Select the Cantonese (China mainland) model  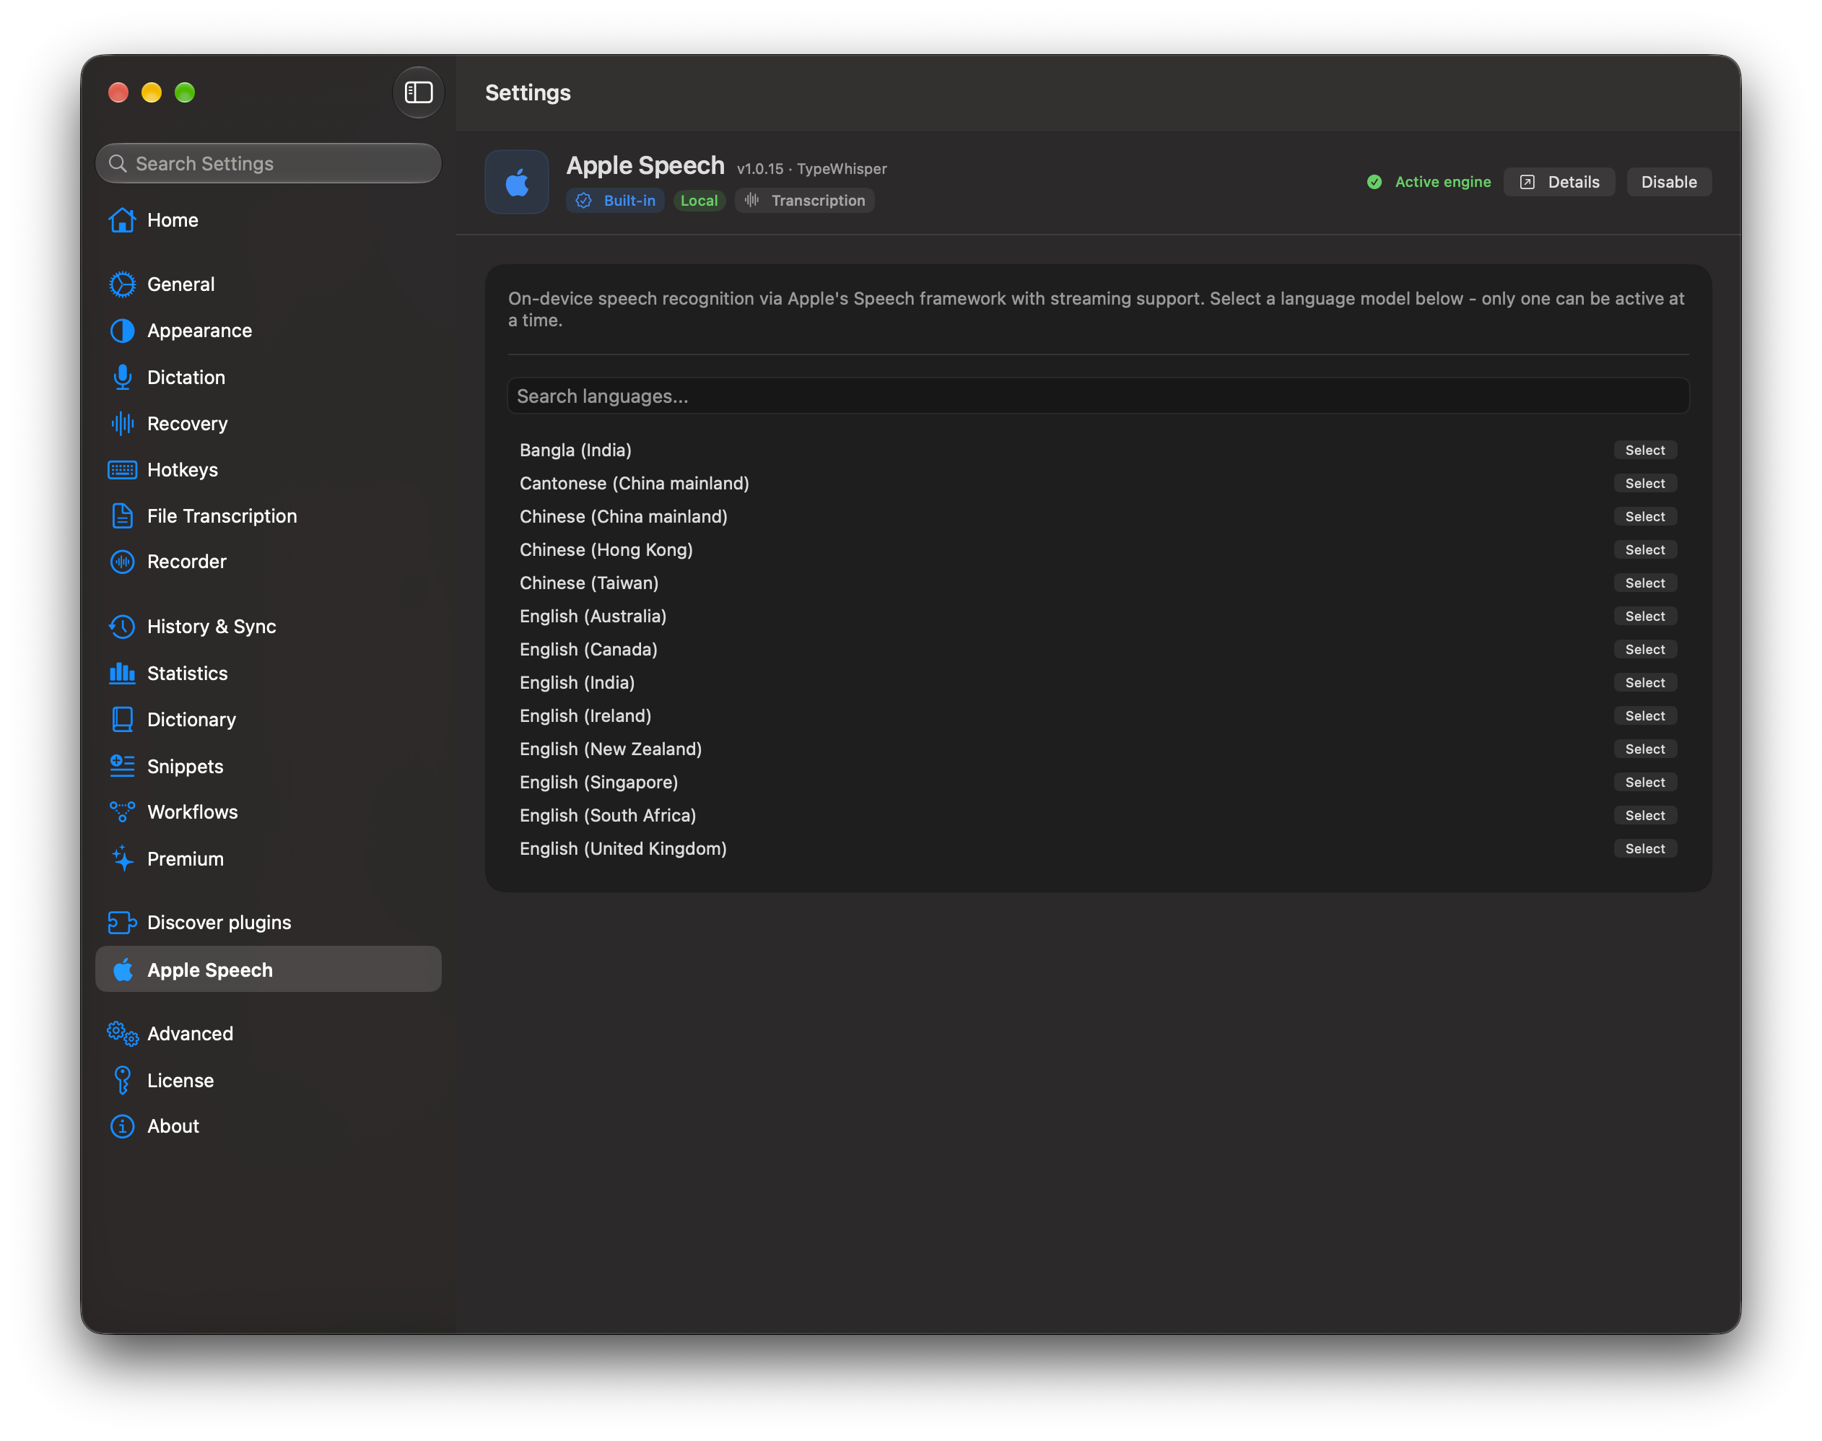pos(1645,484)
